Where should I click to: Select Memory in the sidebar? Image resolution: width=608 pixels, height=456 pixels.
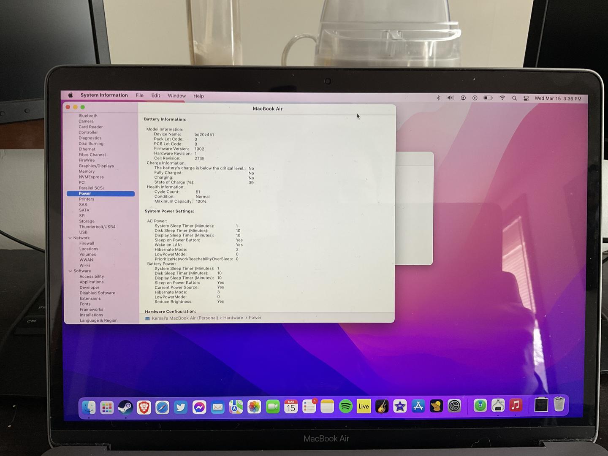[87, 171]
